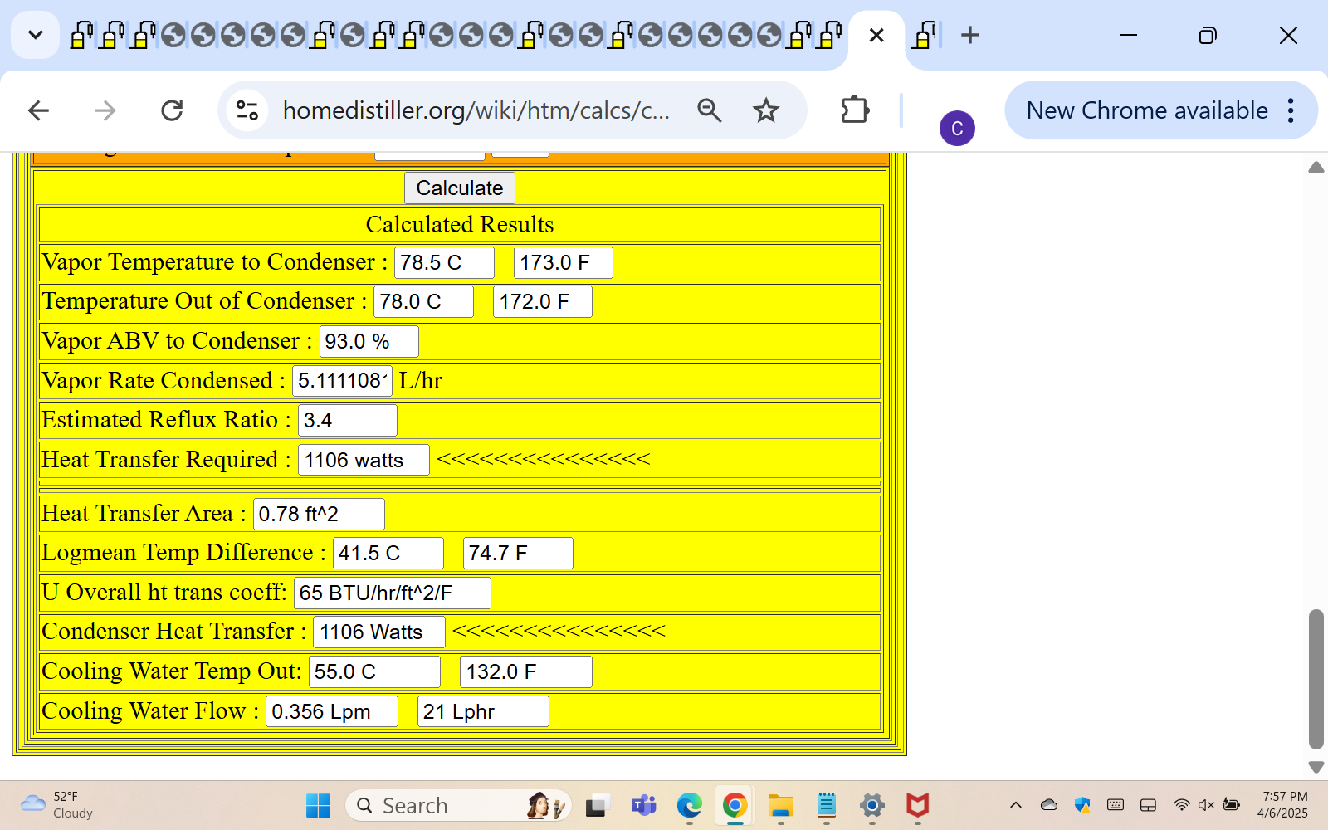Screen dimensions: 1328x830
Task: Select the Estimated Reflux Ratio 3.4 field
Action: pos(348,420)
